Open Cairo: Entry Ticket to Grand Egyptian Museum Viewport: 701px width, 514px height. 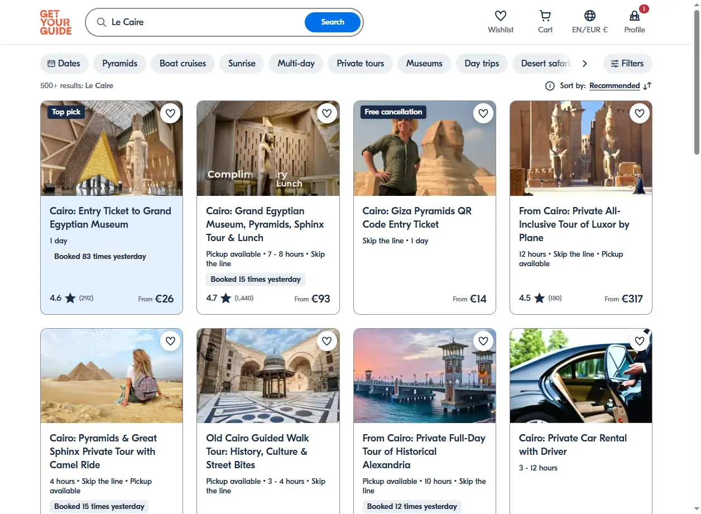[x=111, y=218]
